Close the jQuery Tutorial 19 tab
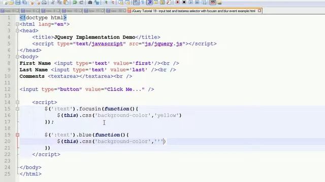325x182 pixels. (259, 11)
